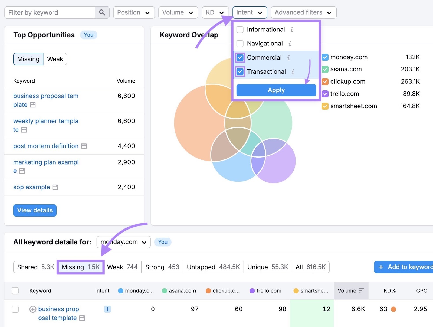Click the View details button
The width and height of the screenshot is (433, 327).
(x=35, y=210)
